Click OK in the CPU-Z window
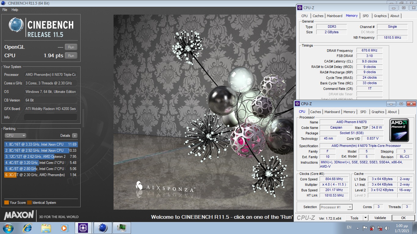417x234 pixels. pyautogui.click(x=403, y=218)
